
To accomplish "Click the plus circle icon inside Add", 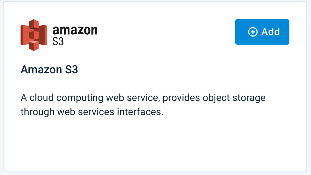I will point(253,32).
